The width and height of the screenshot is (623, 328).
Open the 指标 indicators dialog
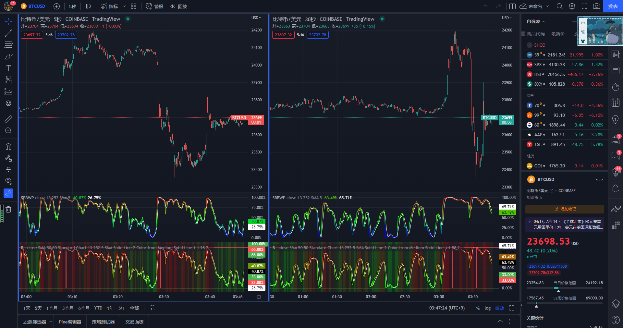(x=109, y=6)
